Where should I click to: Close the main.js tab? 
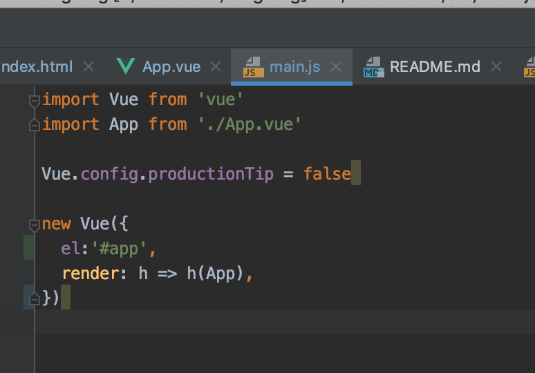click(336, 66)
